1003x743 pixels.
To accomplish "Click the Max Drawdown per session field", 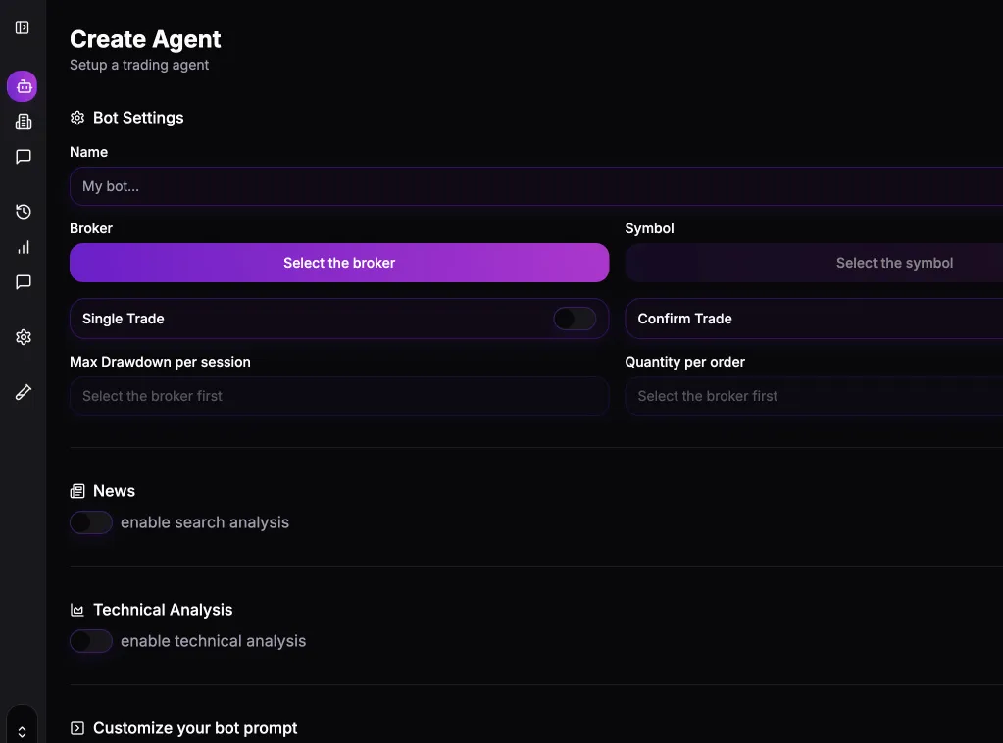I will click(339, 396).
